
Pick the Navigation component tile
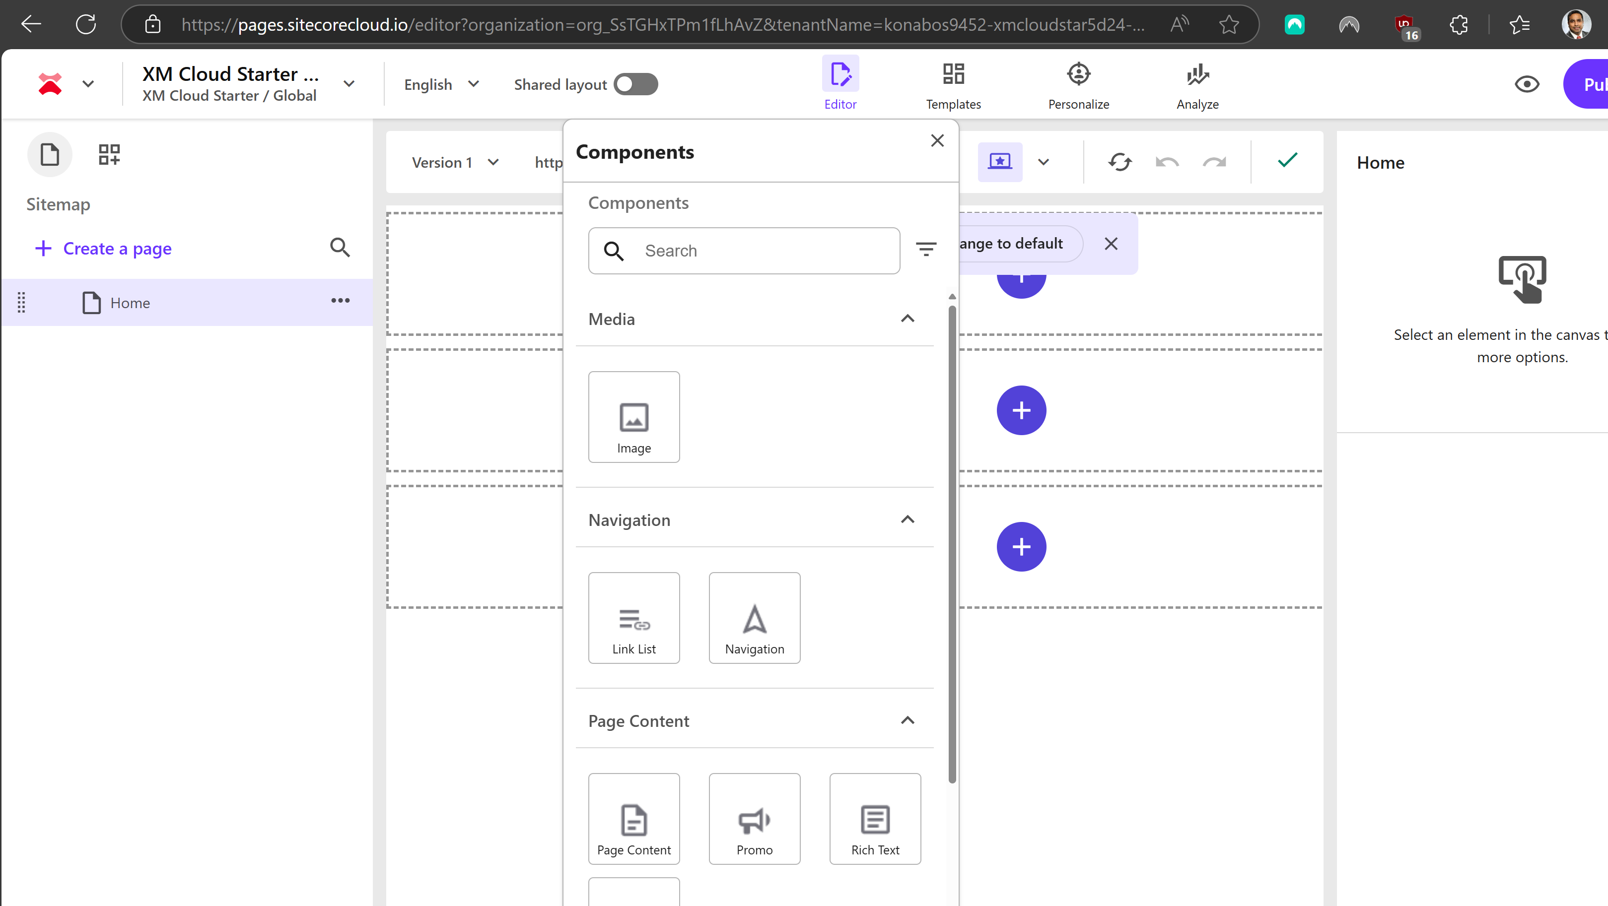[x=754, y=618]
